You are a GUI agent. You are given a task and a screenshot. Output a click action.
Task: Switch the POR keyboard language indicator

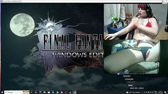[x=156, y=92]
